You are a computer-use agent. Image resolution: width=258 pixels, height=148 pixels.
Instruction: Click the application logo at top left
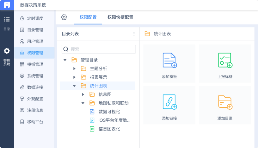7,5
